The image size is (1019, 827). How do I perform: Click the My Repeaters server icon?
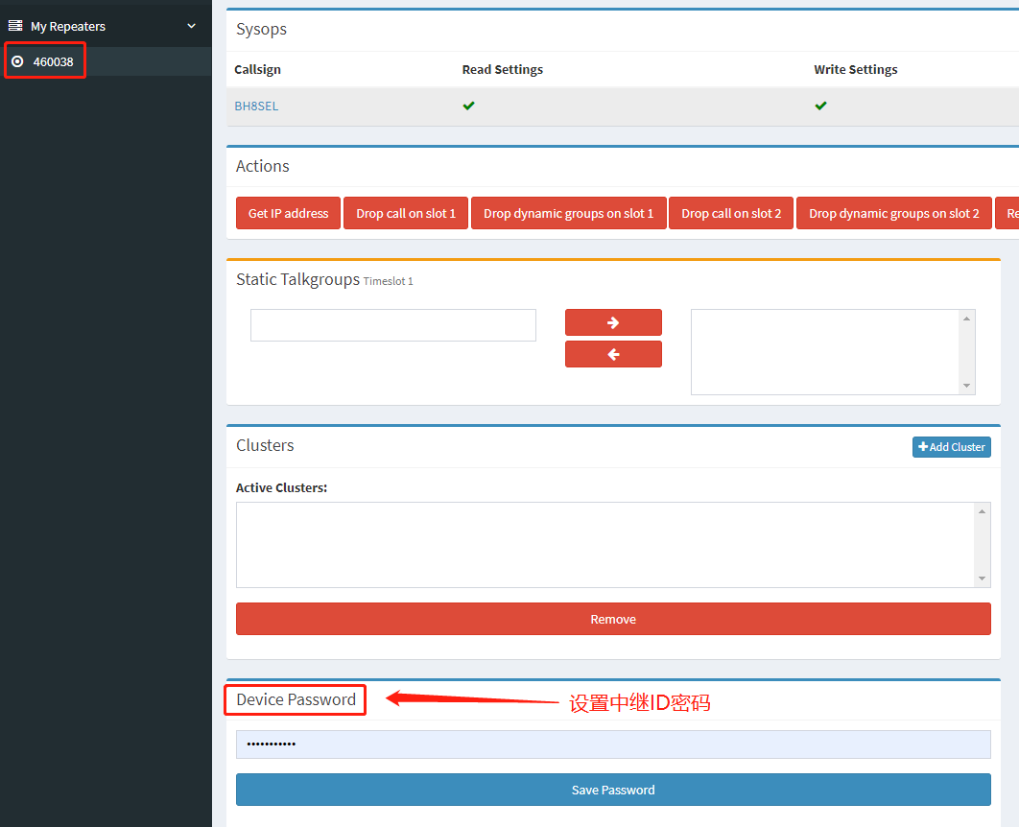(x=15, y=26)
